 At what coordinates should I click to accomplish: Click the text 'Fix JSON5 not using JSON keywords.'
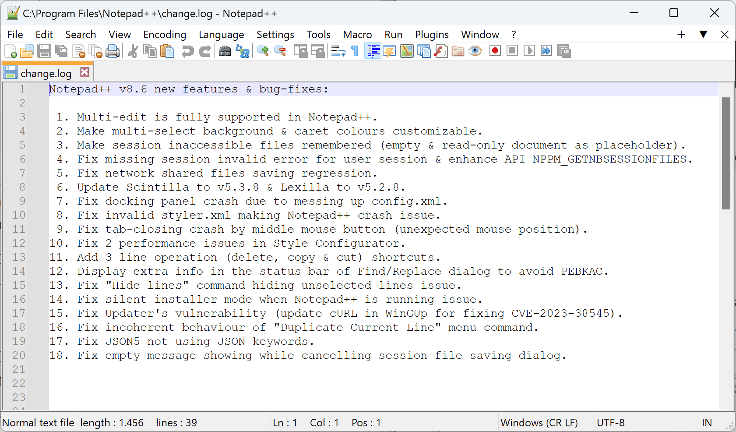tap(196, 341)
